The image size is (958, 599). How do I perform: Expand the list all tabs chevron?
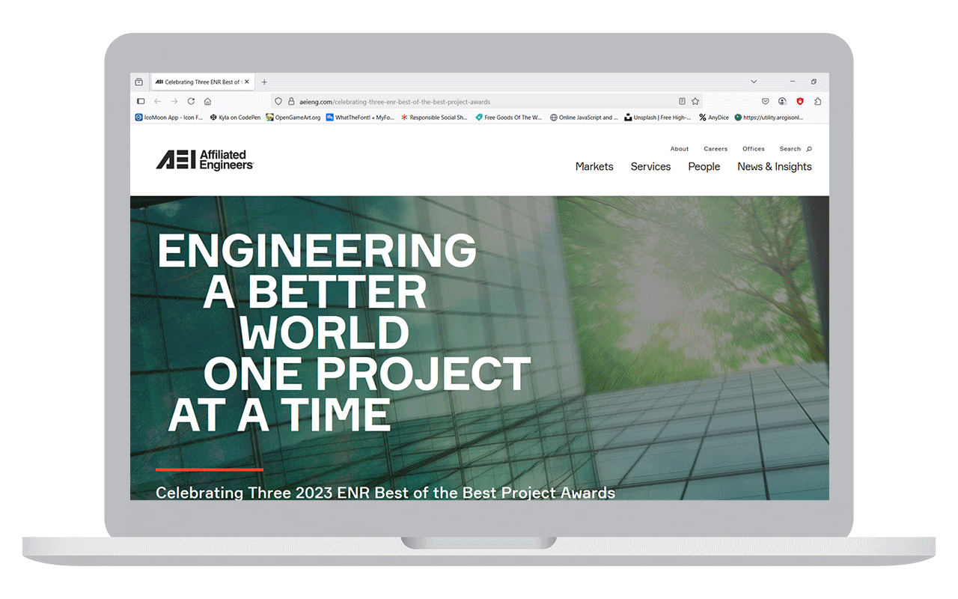click(754, 82)
